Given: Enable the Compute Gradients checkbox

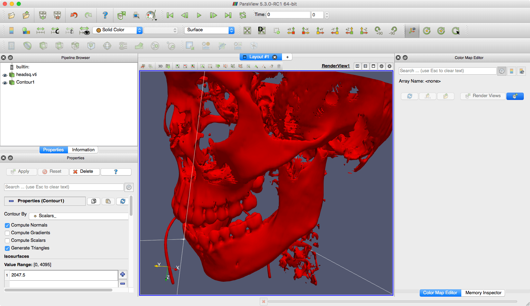Looking at the screenshot, I should [7, 233].
